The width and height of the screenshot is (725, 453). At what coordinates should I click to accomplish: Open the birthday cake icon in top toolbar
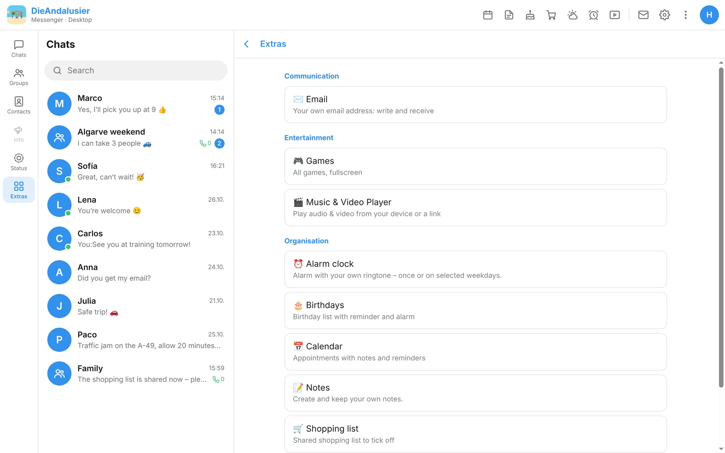click(x=530, y=15)
